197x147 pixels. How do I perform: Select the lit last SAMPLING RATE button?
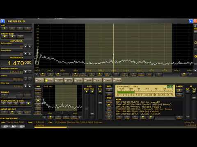pos(28,104)
